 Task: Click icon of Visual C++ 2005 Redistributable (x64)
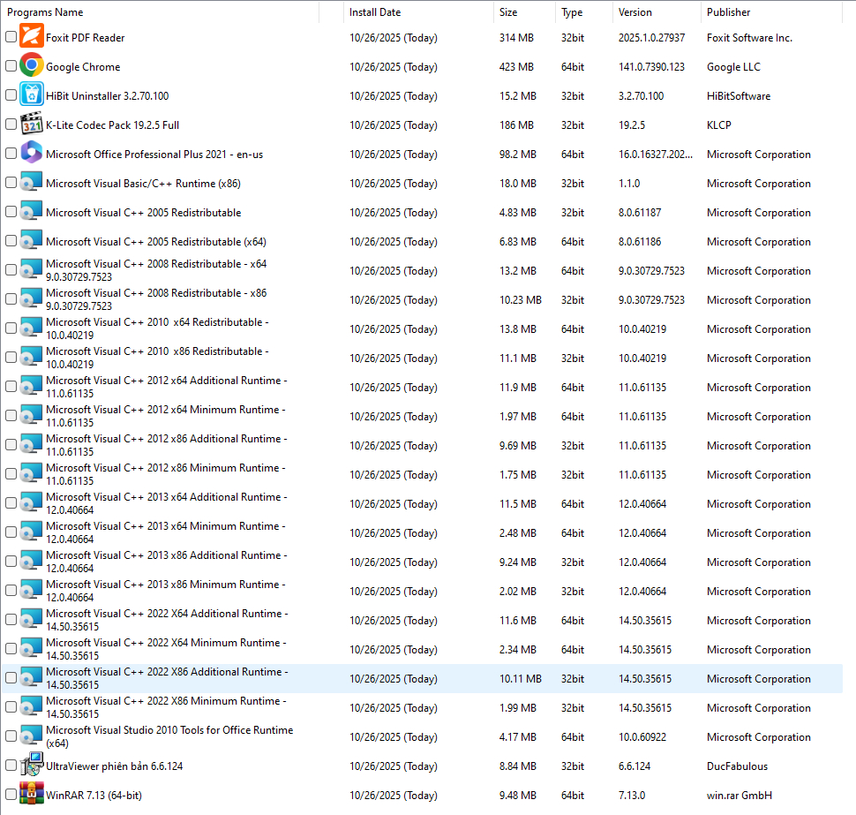pos(31,240)
